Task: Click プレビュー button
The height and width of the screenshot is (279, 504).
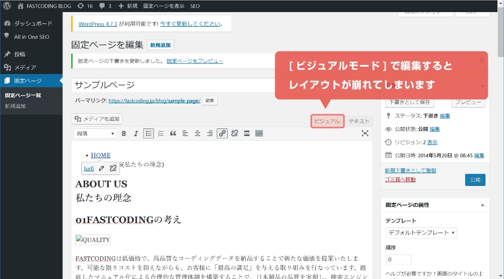Action: [x=468, y=102]
